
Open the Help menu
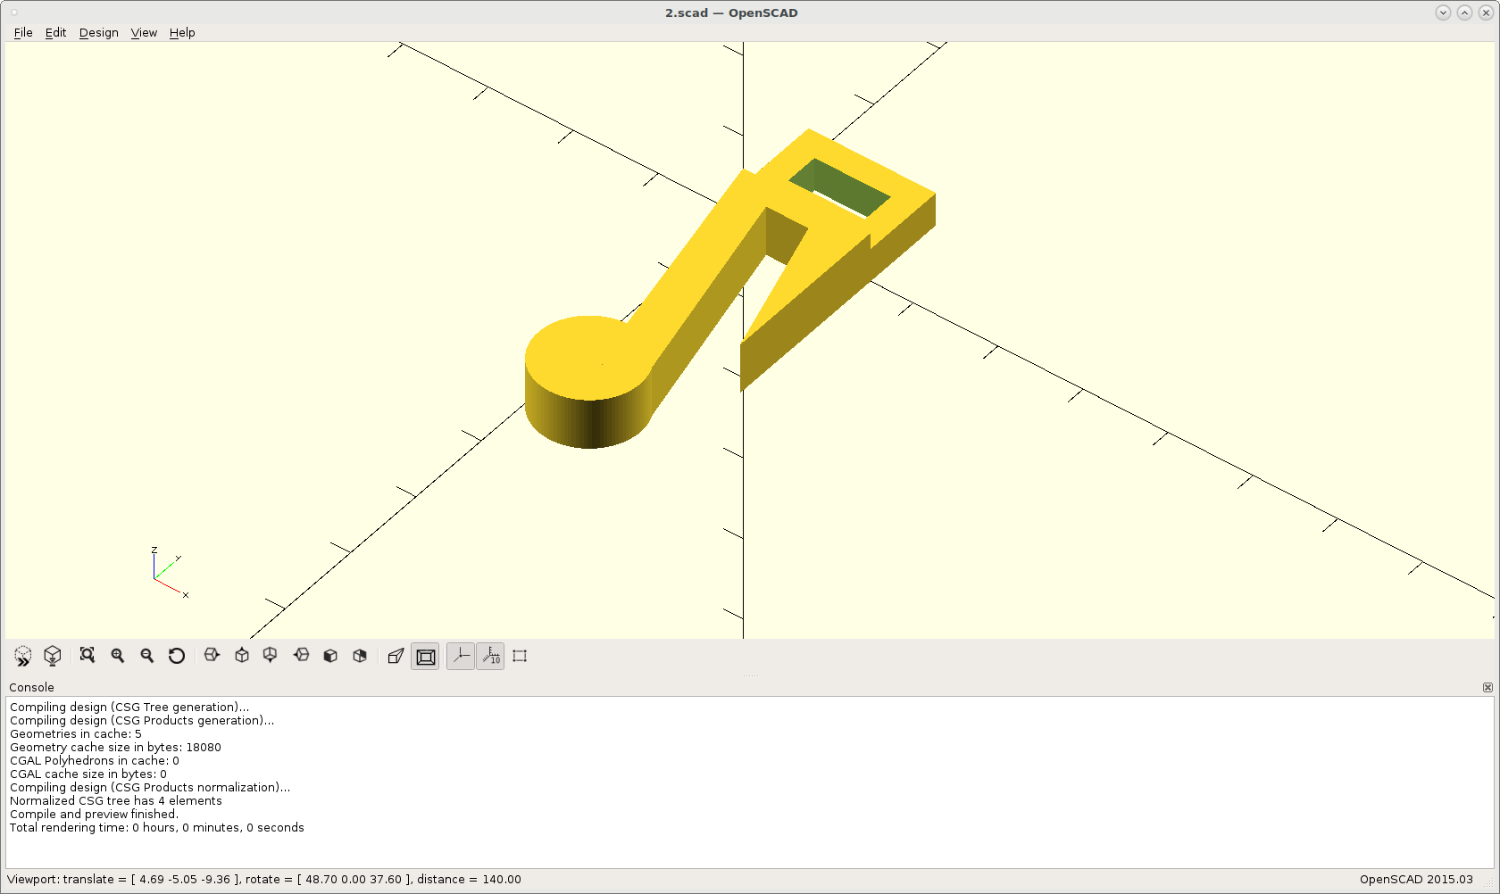pyautogui.click(x=182, y=32)
